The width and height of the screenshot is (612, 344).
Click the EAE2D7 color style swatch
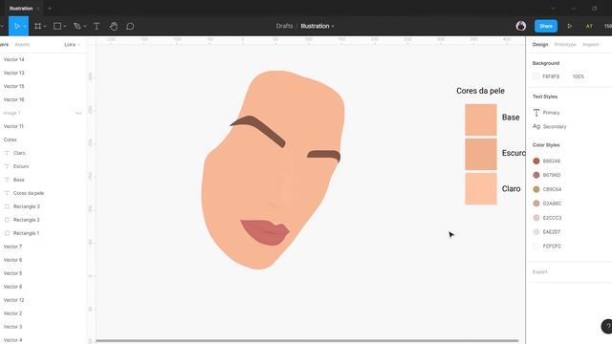coord(536,231)
